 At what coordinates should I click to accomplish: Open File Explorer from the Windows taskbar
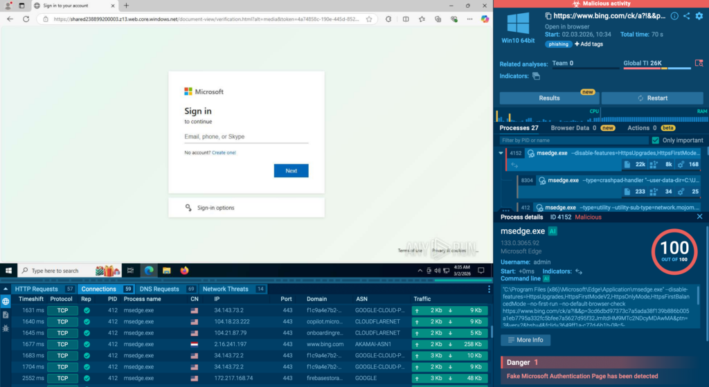click(166, 271)
